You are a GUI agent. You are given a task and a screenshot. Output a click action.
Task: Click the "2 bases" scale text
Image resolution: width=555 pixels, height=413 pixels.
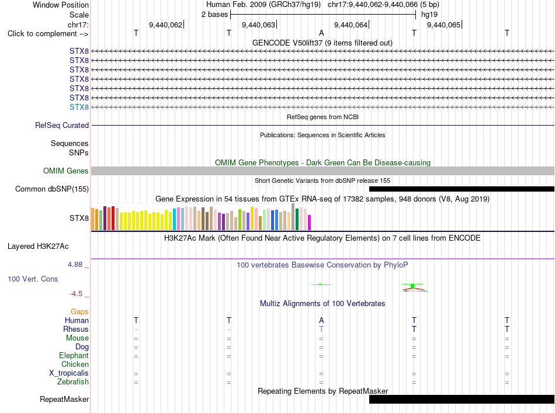click(x=214, y=15)
